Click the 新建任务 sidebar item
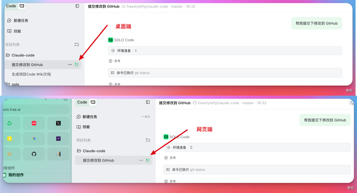This screenshot has width=357, height=193. pyautogui.click(x=20, y=20)
